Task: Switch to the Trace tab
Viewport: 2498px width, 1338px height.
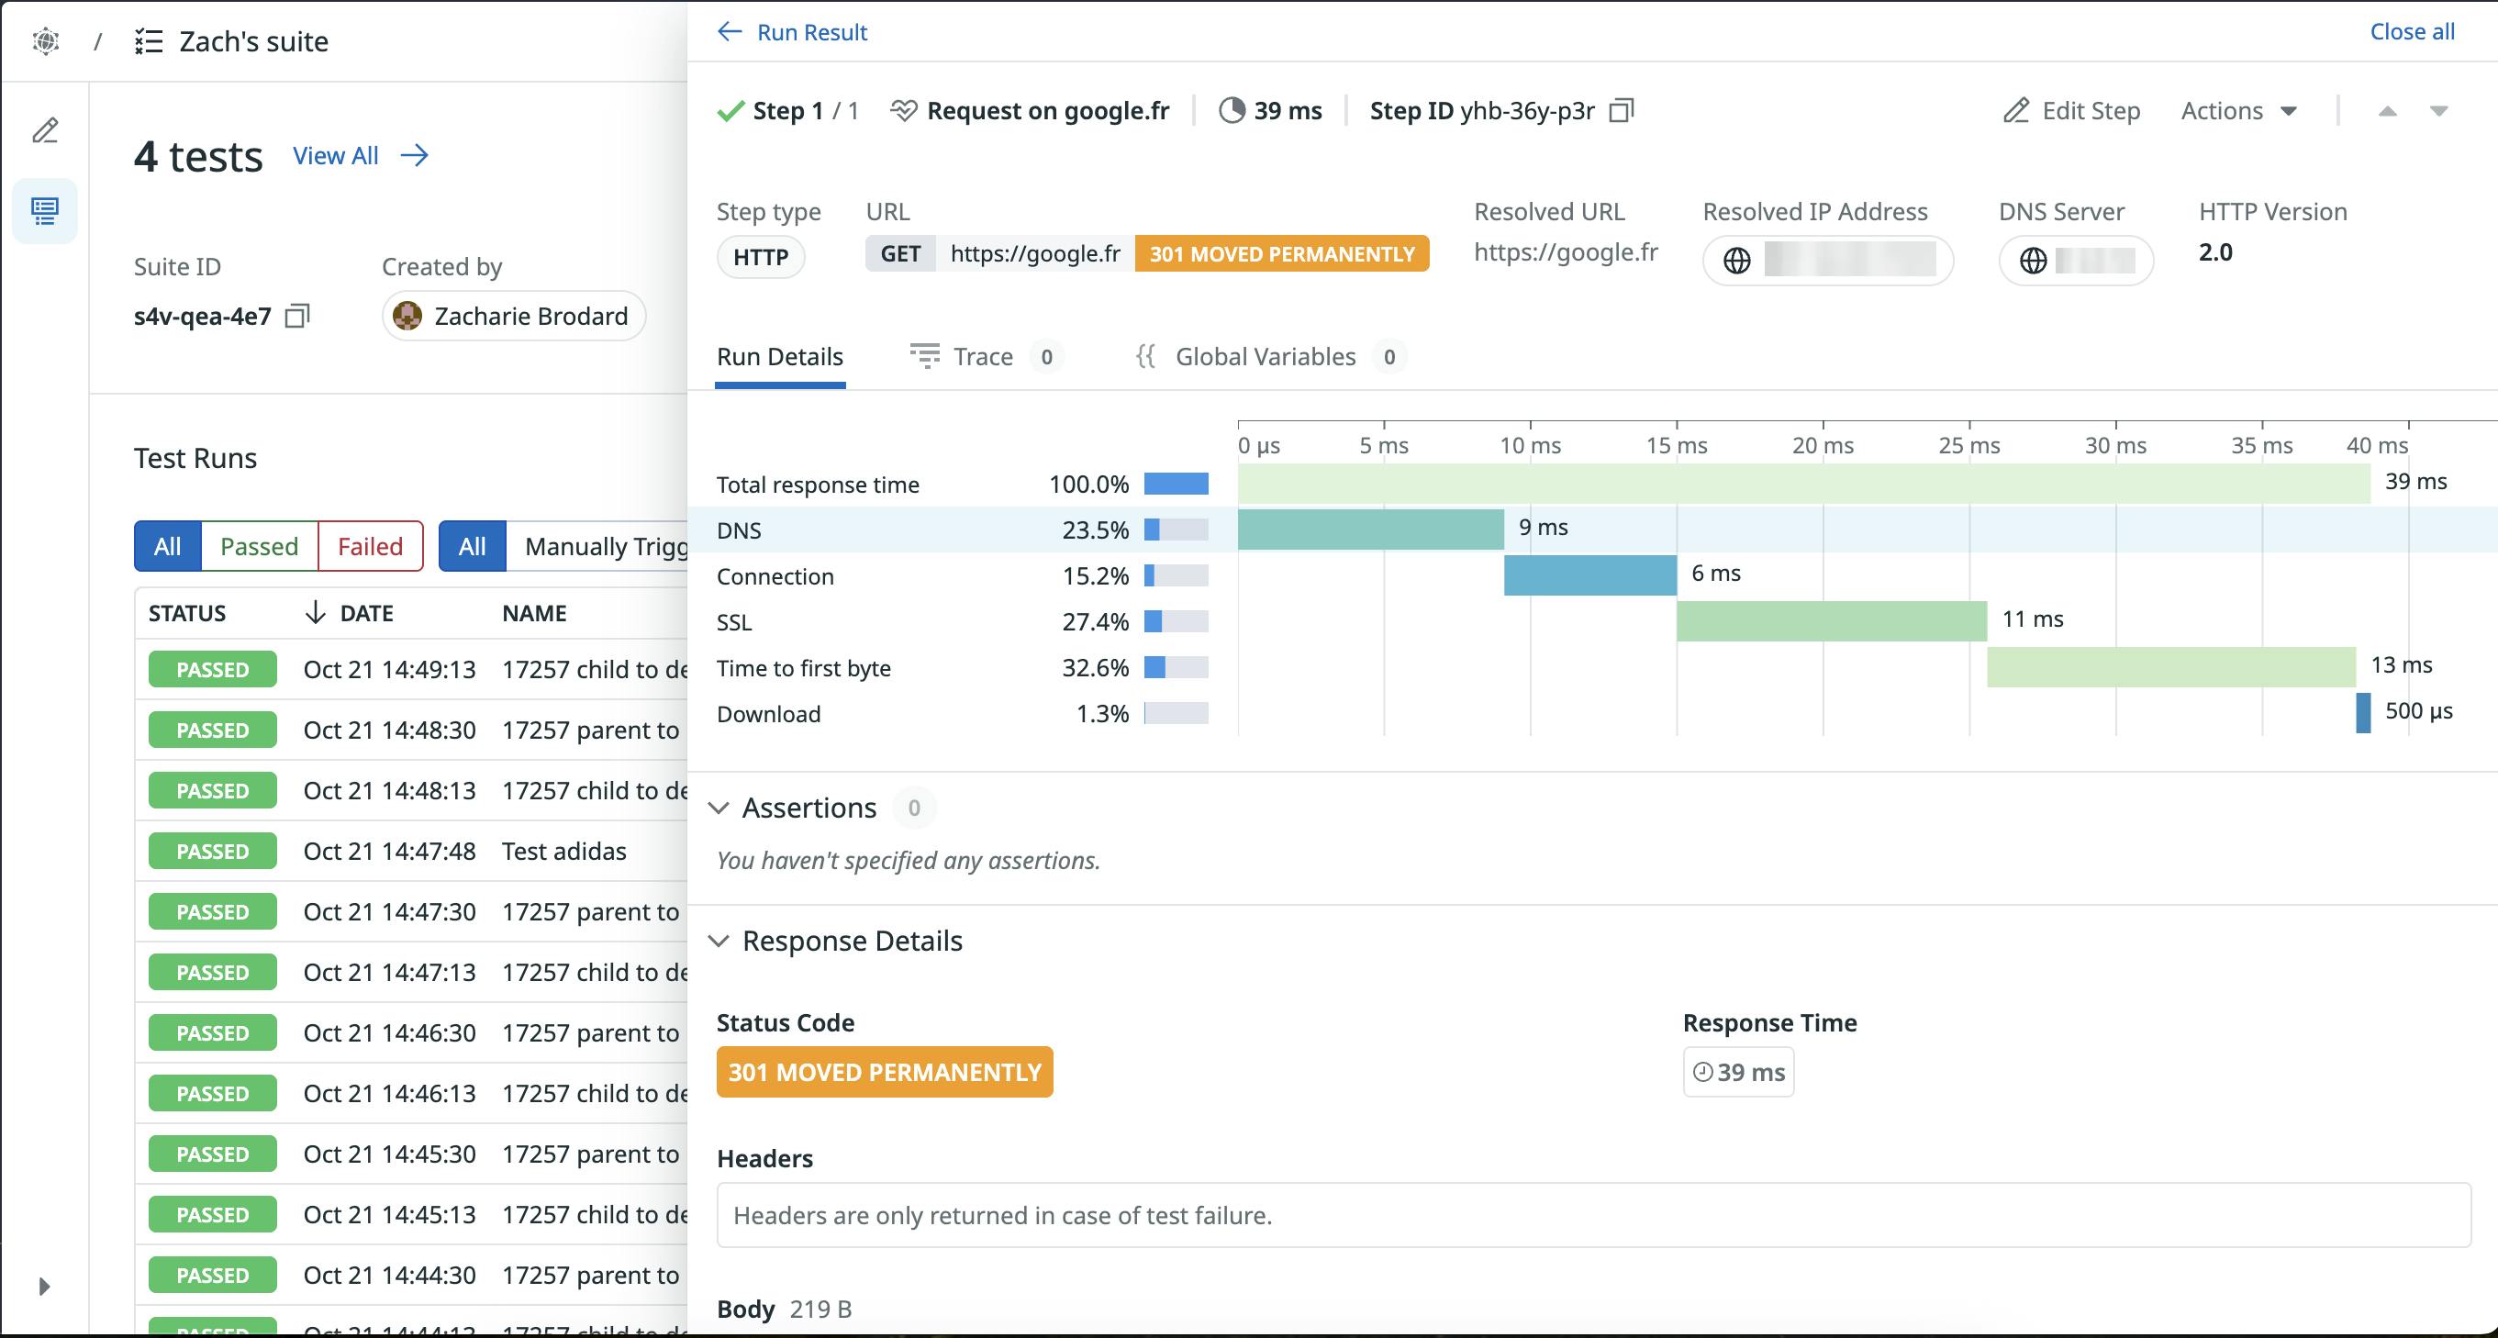Action: [x=982, y=357]
